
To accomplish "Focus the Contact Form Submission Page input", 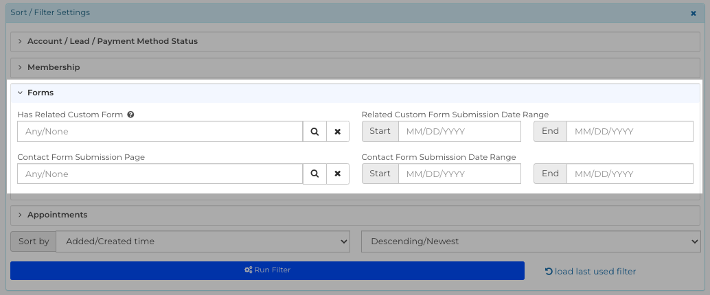I will coord(160,174).
